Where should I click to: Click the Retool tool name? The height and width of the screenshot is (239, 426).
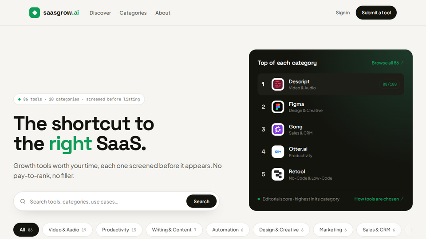(297, 172)
